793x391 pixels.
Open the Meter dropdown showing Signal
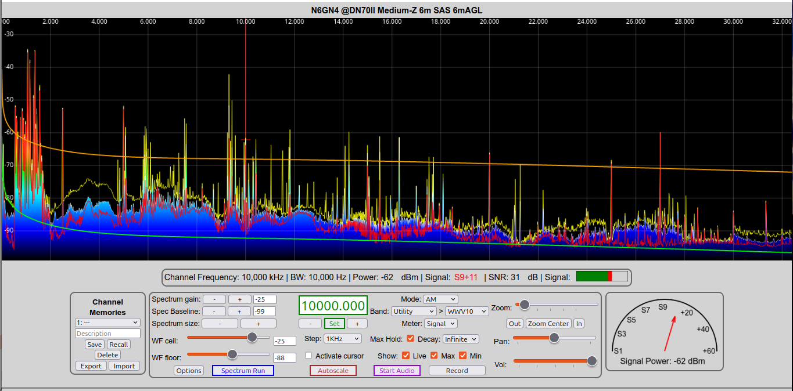tap(440, 324)
